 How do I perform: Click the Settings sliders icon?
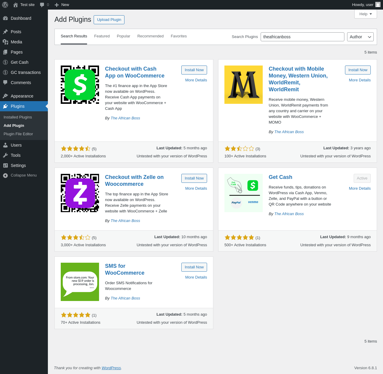click(x=5, y=165)
